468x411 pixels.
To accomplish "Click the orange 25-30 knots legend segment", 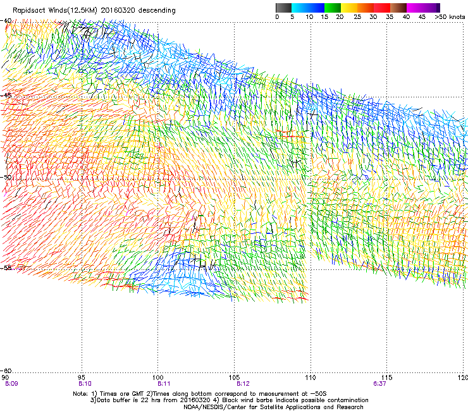I will [x=366, y=8].
